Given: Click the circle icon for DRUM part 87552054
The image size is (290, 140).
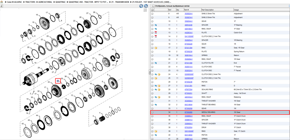Looking at the screenshot, I should 153,128.
